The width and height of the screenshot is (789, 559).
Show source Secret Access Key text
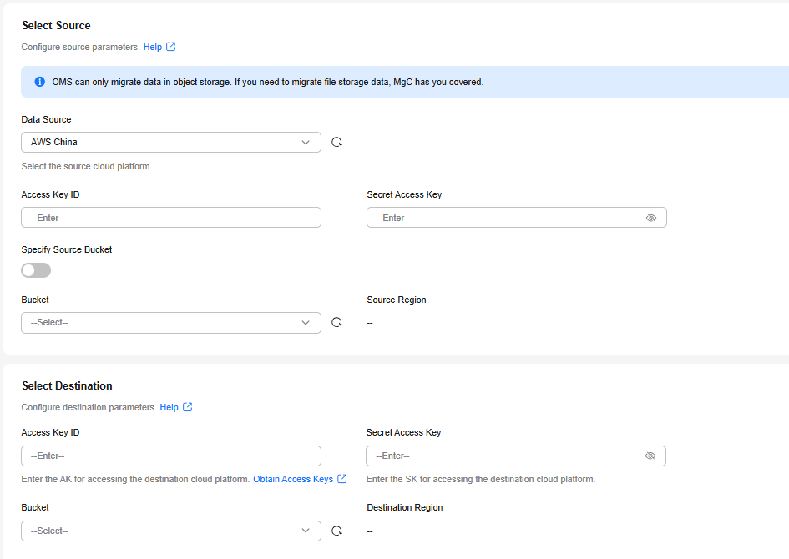pyautogui.click(x=651, y=218)
